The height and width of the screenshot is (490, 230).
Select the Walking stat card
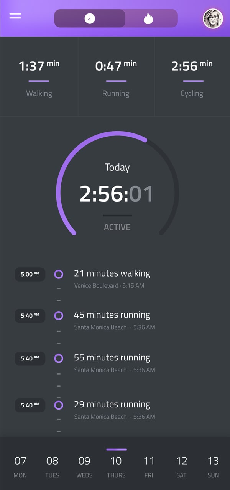click(x=39, y=77)
